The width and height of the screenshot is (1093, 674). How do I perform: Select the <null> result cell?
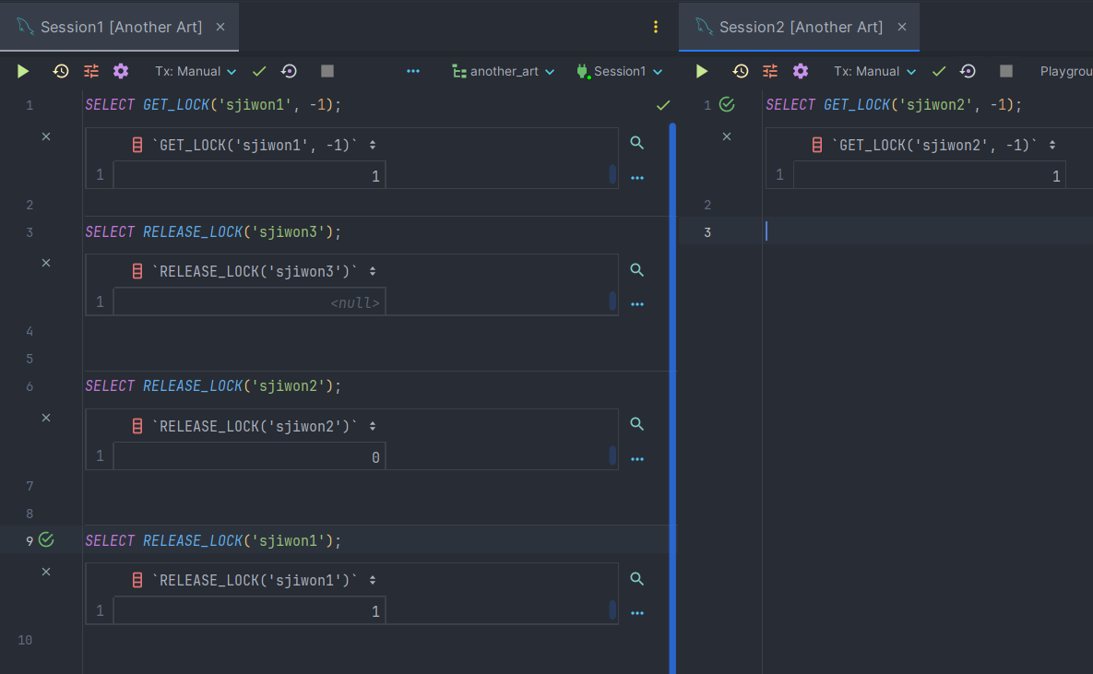250,302
